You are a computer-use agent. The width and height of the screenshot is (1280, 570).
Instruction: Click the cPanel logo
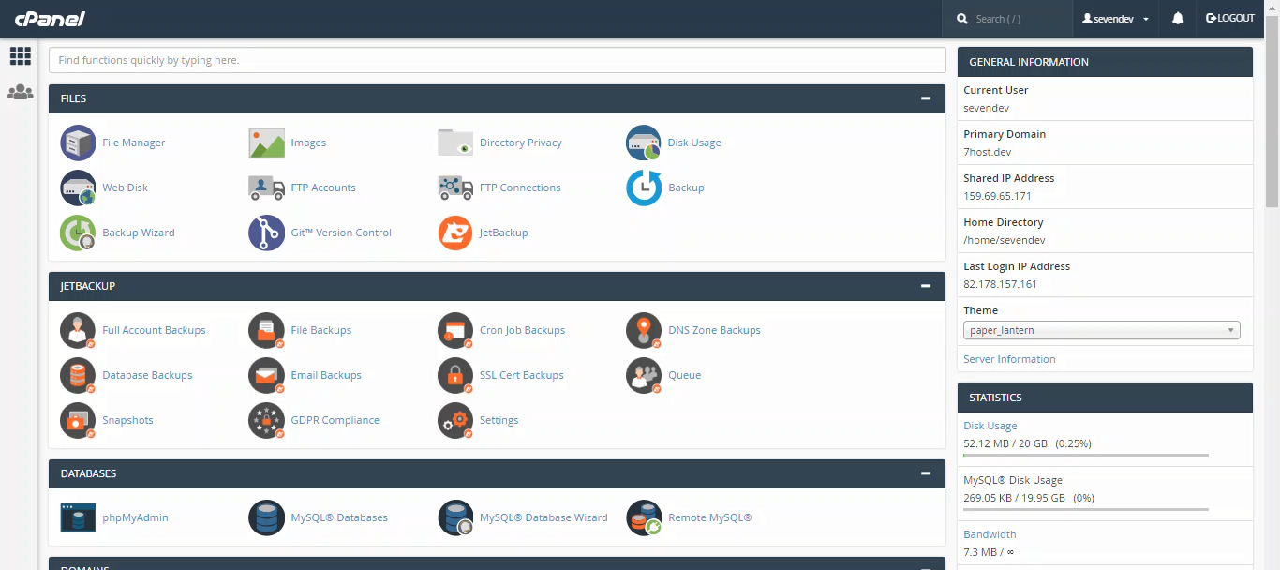point(50,18)
